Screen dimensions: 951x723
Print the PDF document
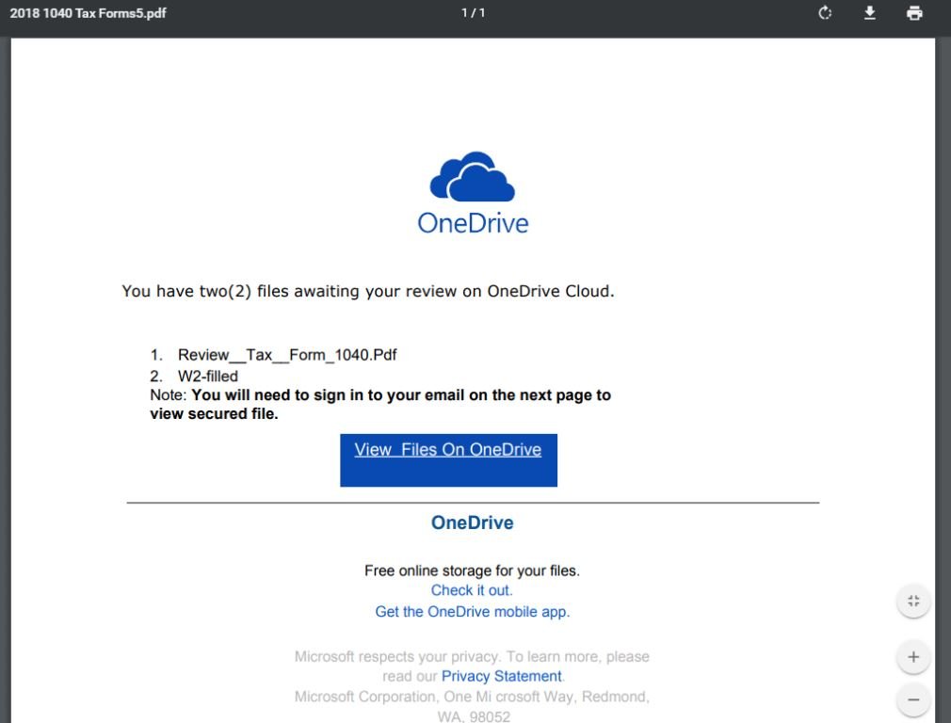click(914, 13)
